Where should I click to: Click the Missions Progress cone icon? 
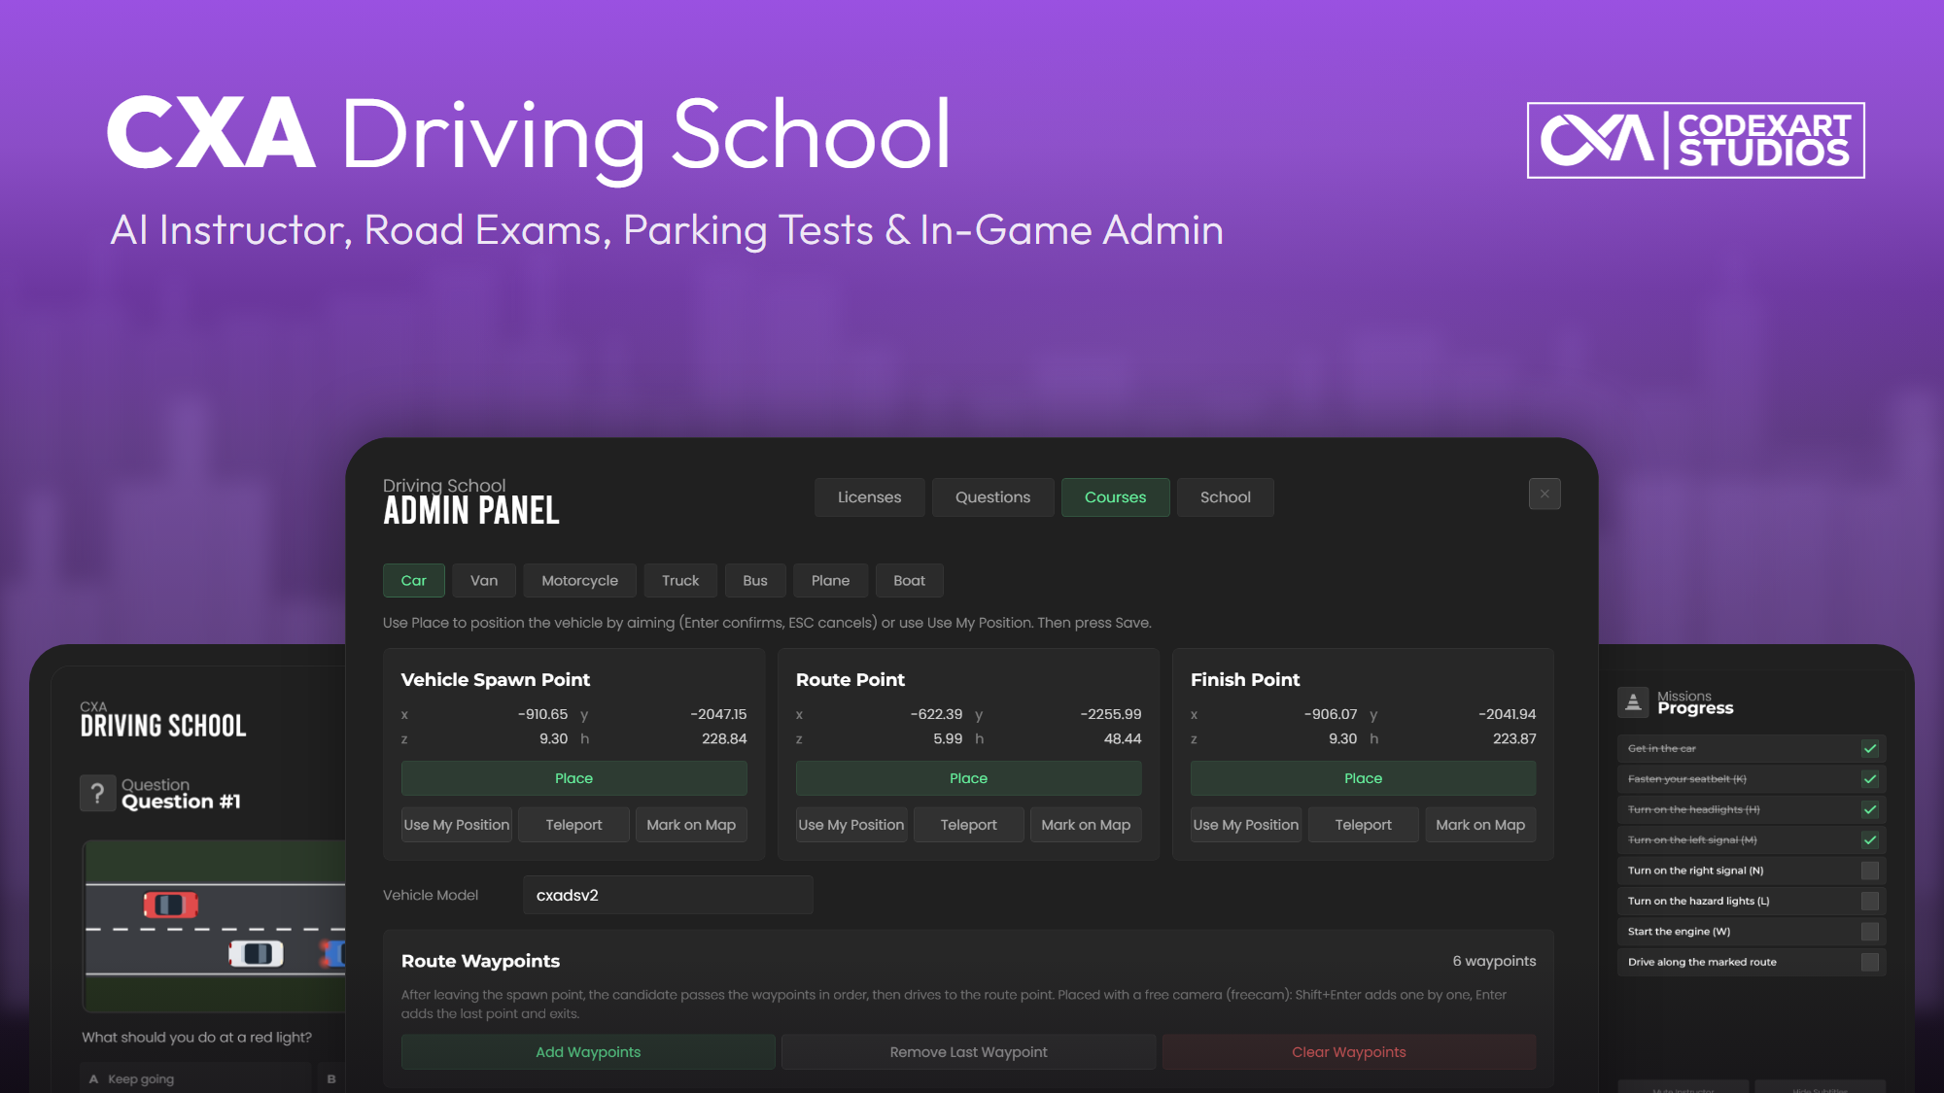pyautogui.click(x=1633, y=702)
